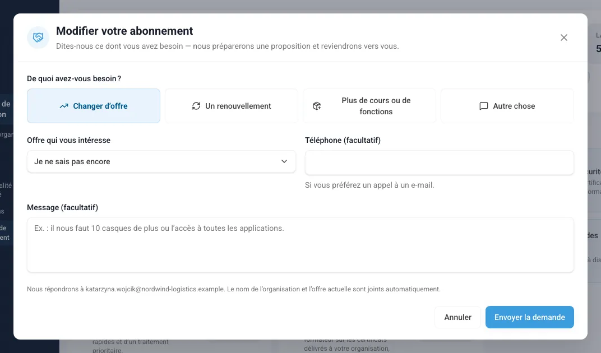
Task: Click into the Message (facultatif) textarea
Action: [300, 245]
